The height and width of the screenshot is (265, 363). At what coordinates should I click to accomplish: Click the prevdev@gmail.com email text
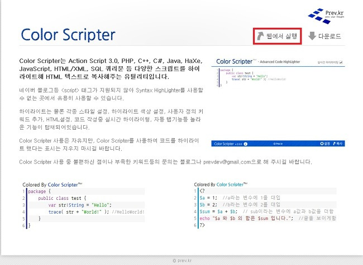coord(227,162)
